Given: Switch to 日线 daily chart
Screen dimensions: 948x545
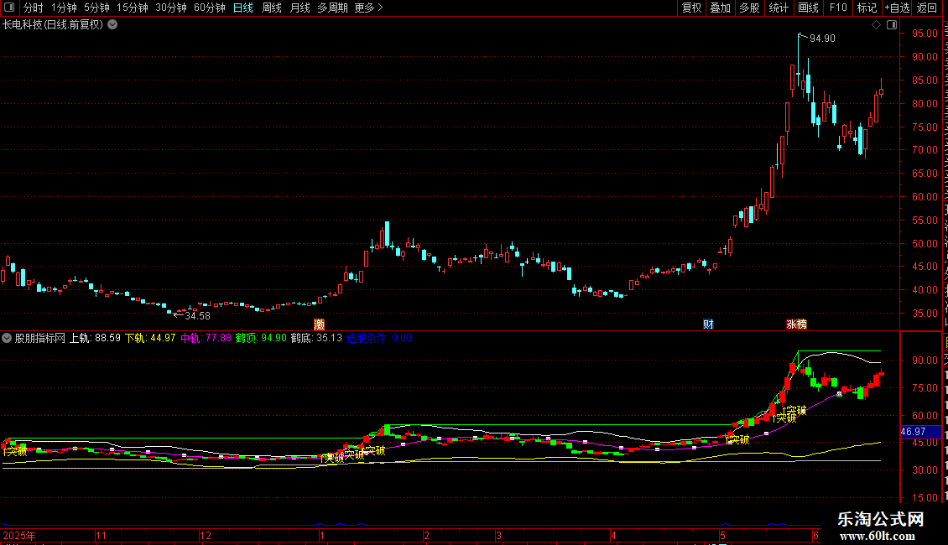Looking at the screenshot, I should pyautogui.click(x=243, y=8).
